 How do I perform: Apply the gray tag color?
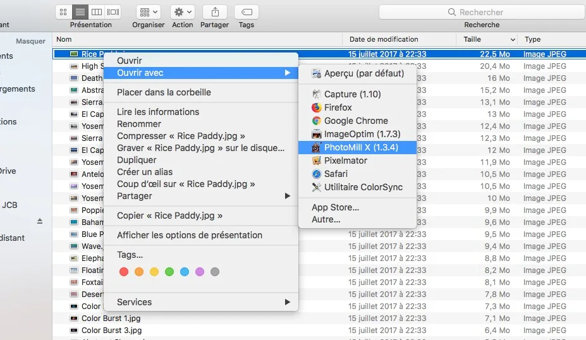pyautogui.click(x=215, y=272)
